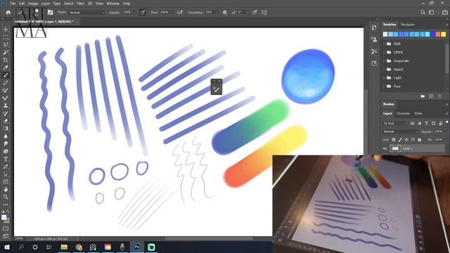The width and height of the screenshot is (450, 253).
Task: Open the symmetry paint options icon
Action: (264, 13)
